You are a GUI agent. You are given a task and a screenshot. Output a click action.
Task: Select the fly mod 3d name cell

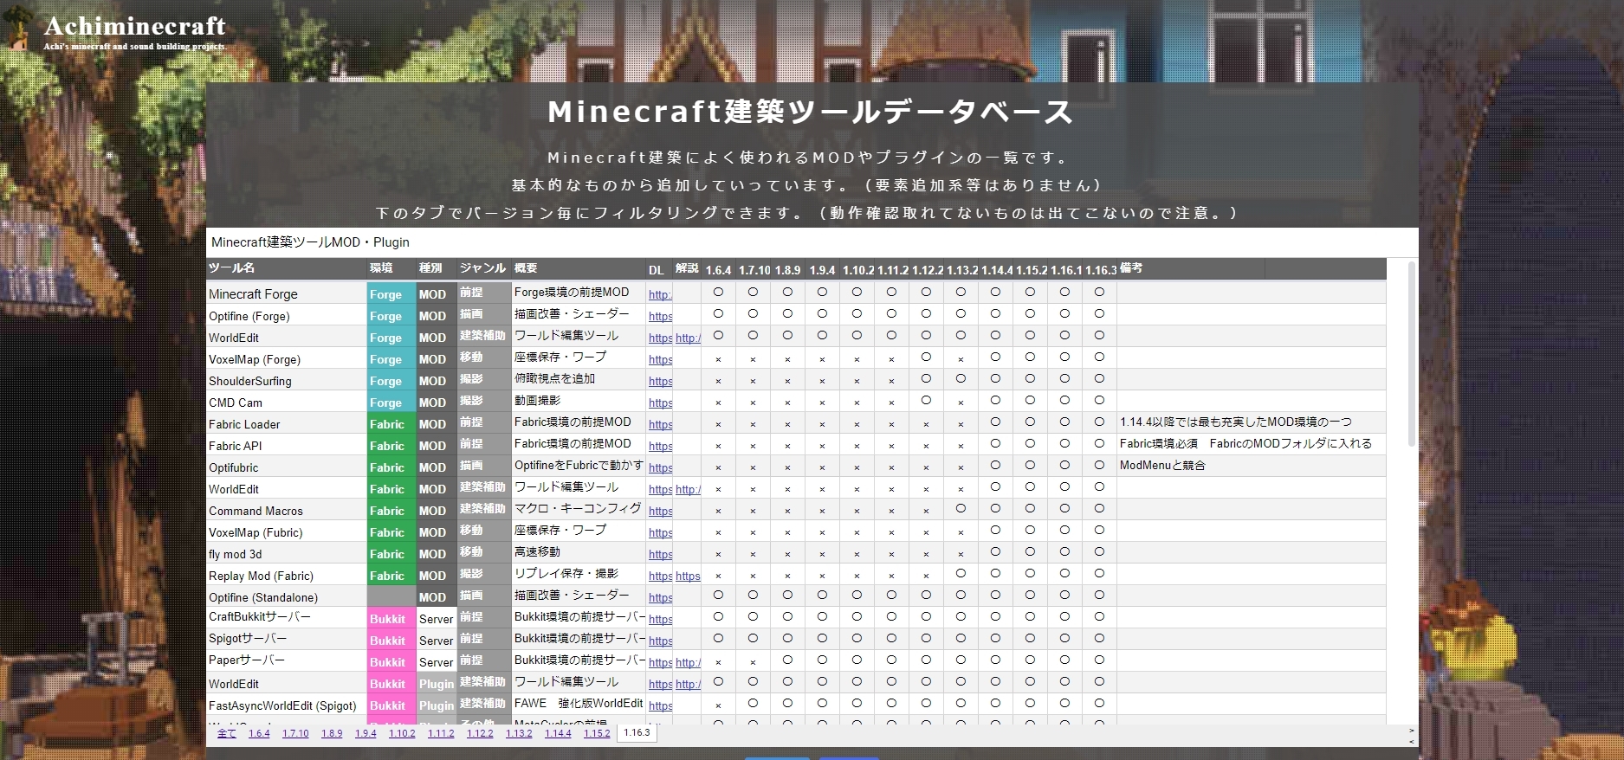pos(287,553)
